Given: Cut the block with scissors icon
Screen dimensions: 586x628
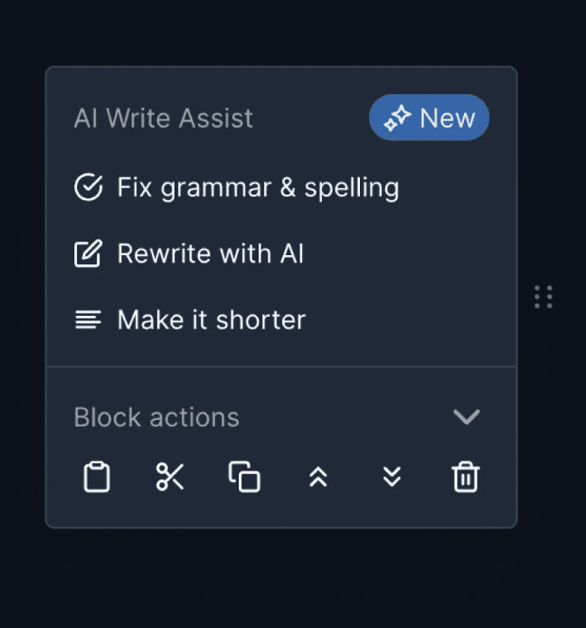Looking at the screenshot, I should (170, 477).
